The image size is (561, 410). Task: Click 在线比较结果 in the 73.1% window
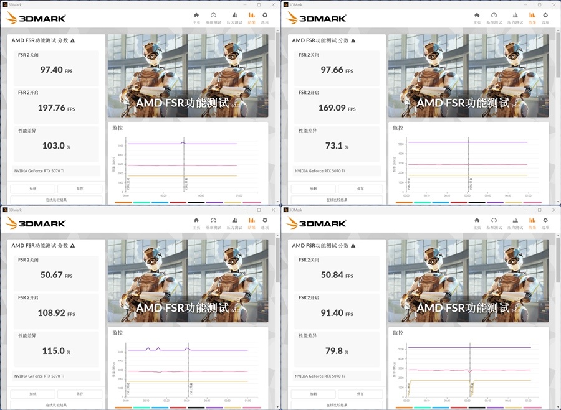pos(337,200)
